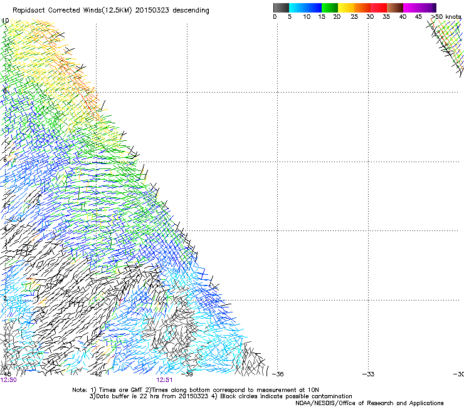The image size is (464, 407).
Task: Click the '35' label under the color bar
Action: point(386,16)
